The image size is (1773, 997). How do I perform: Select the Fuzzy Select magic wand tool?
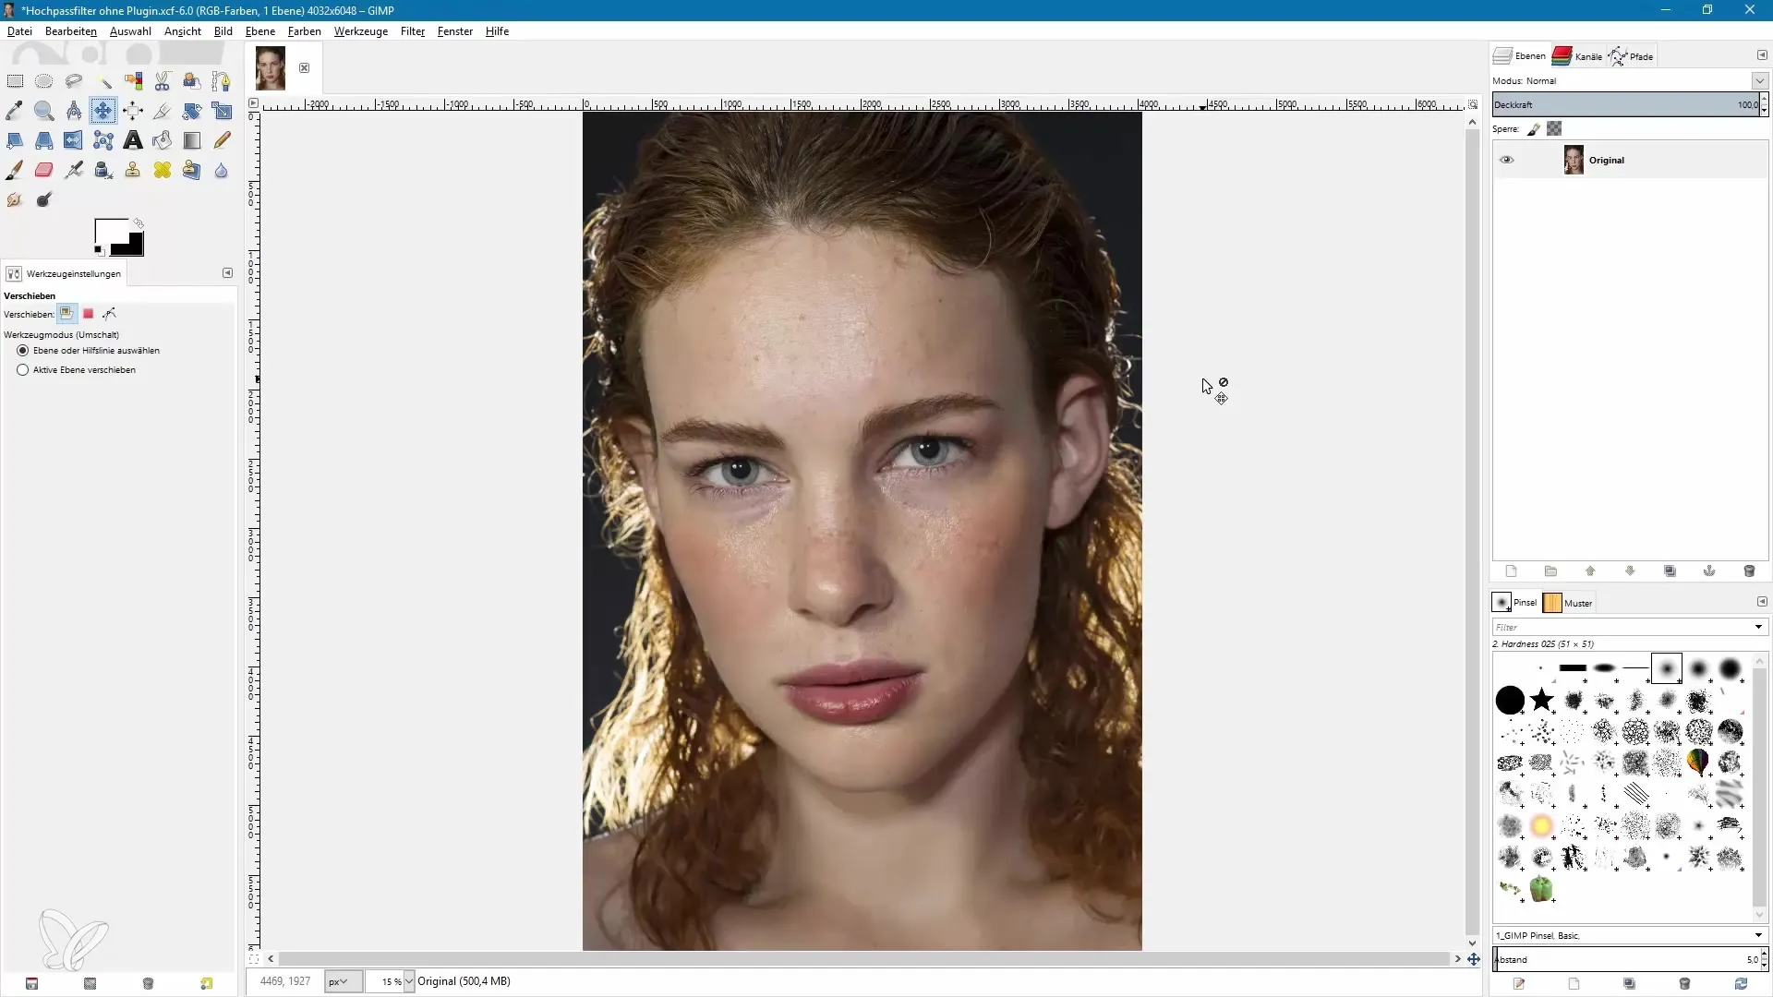coord(103,81)
